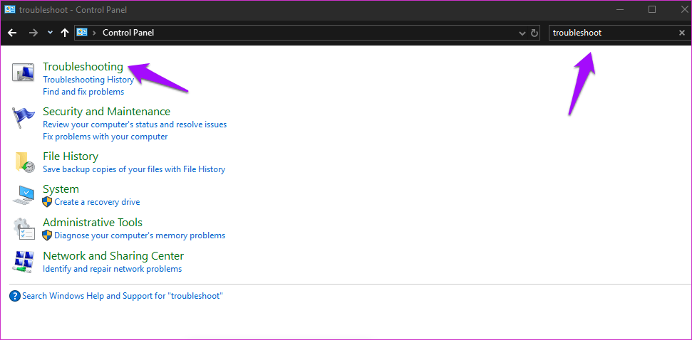Open the recent locations dropdown arrow
The height and width of the screenshot is (340, 692).
coord(50,33)
